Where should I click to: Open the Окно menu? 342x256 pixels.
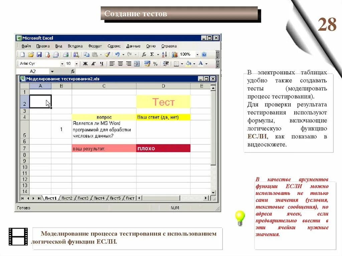[151, 46]
